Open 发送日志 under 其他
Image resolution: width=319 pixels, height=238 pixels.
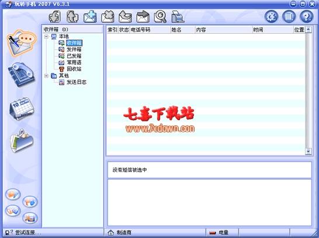[x=77, y=82]
